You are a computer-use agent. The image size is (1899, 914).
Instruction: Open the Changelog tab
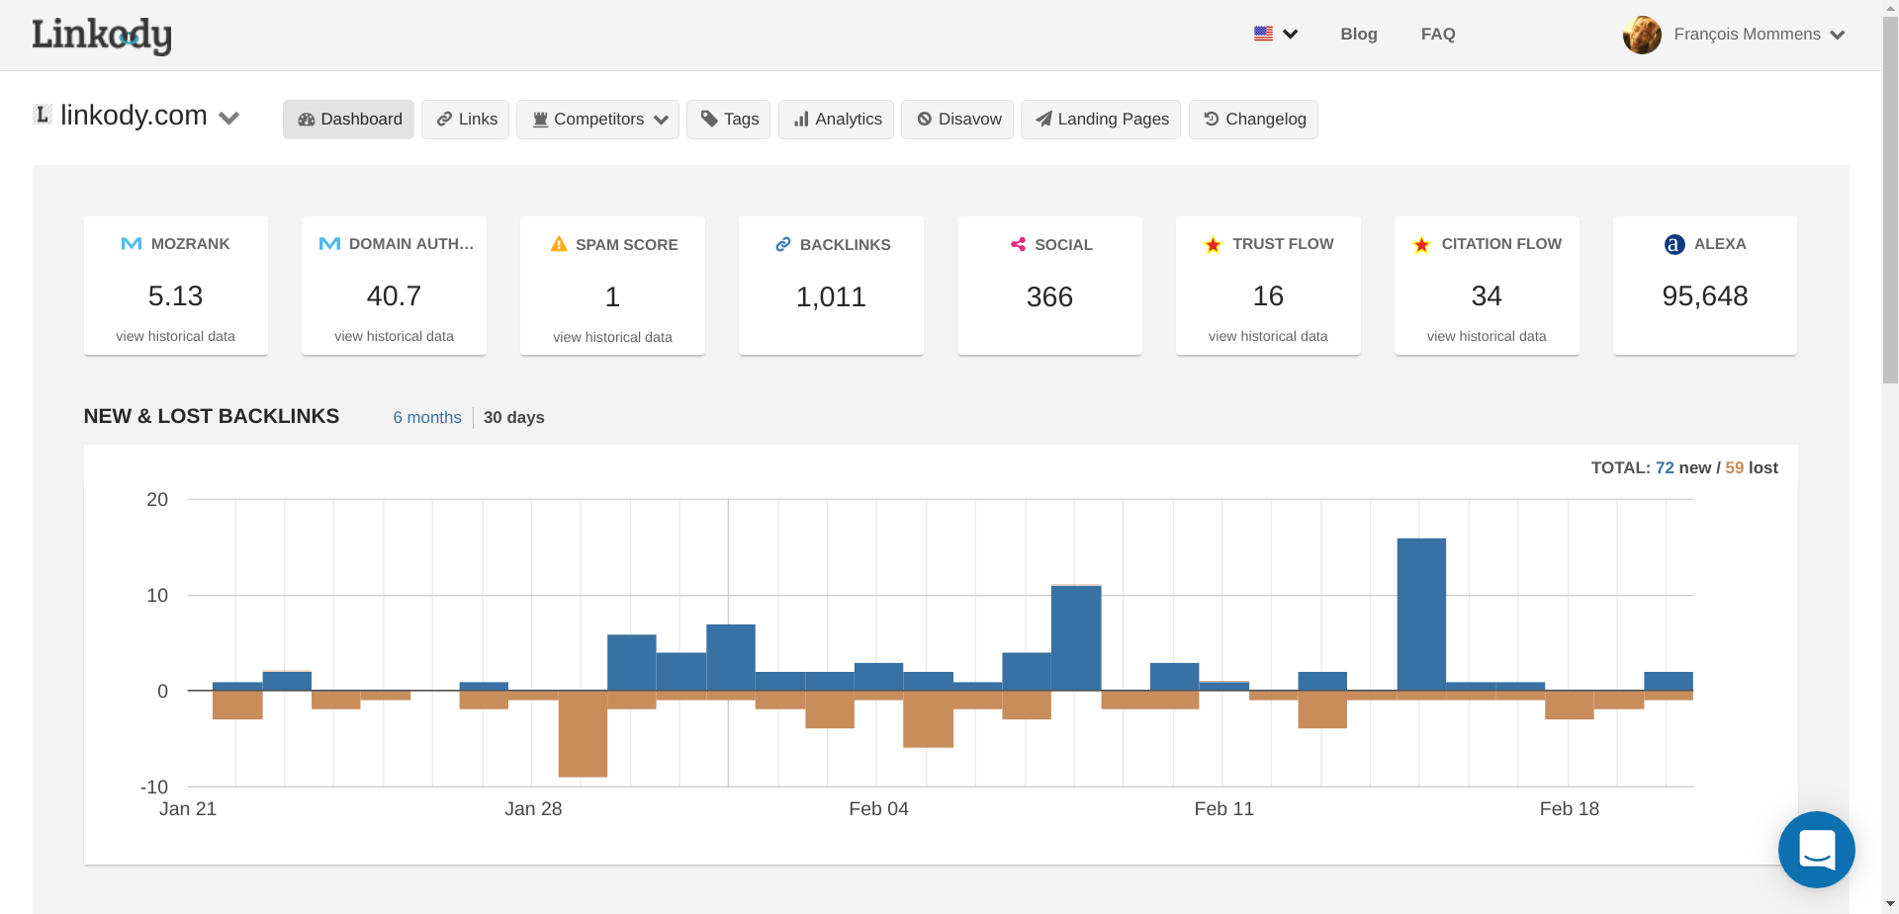click(x=1254, y=120)
